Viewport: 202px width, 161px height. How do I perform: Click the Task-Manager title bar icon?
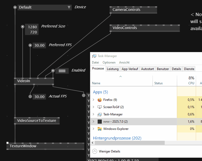pos(94,56)
